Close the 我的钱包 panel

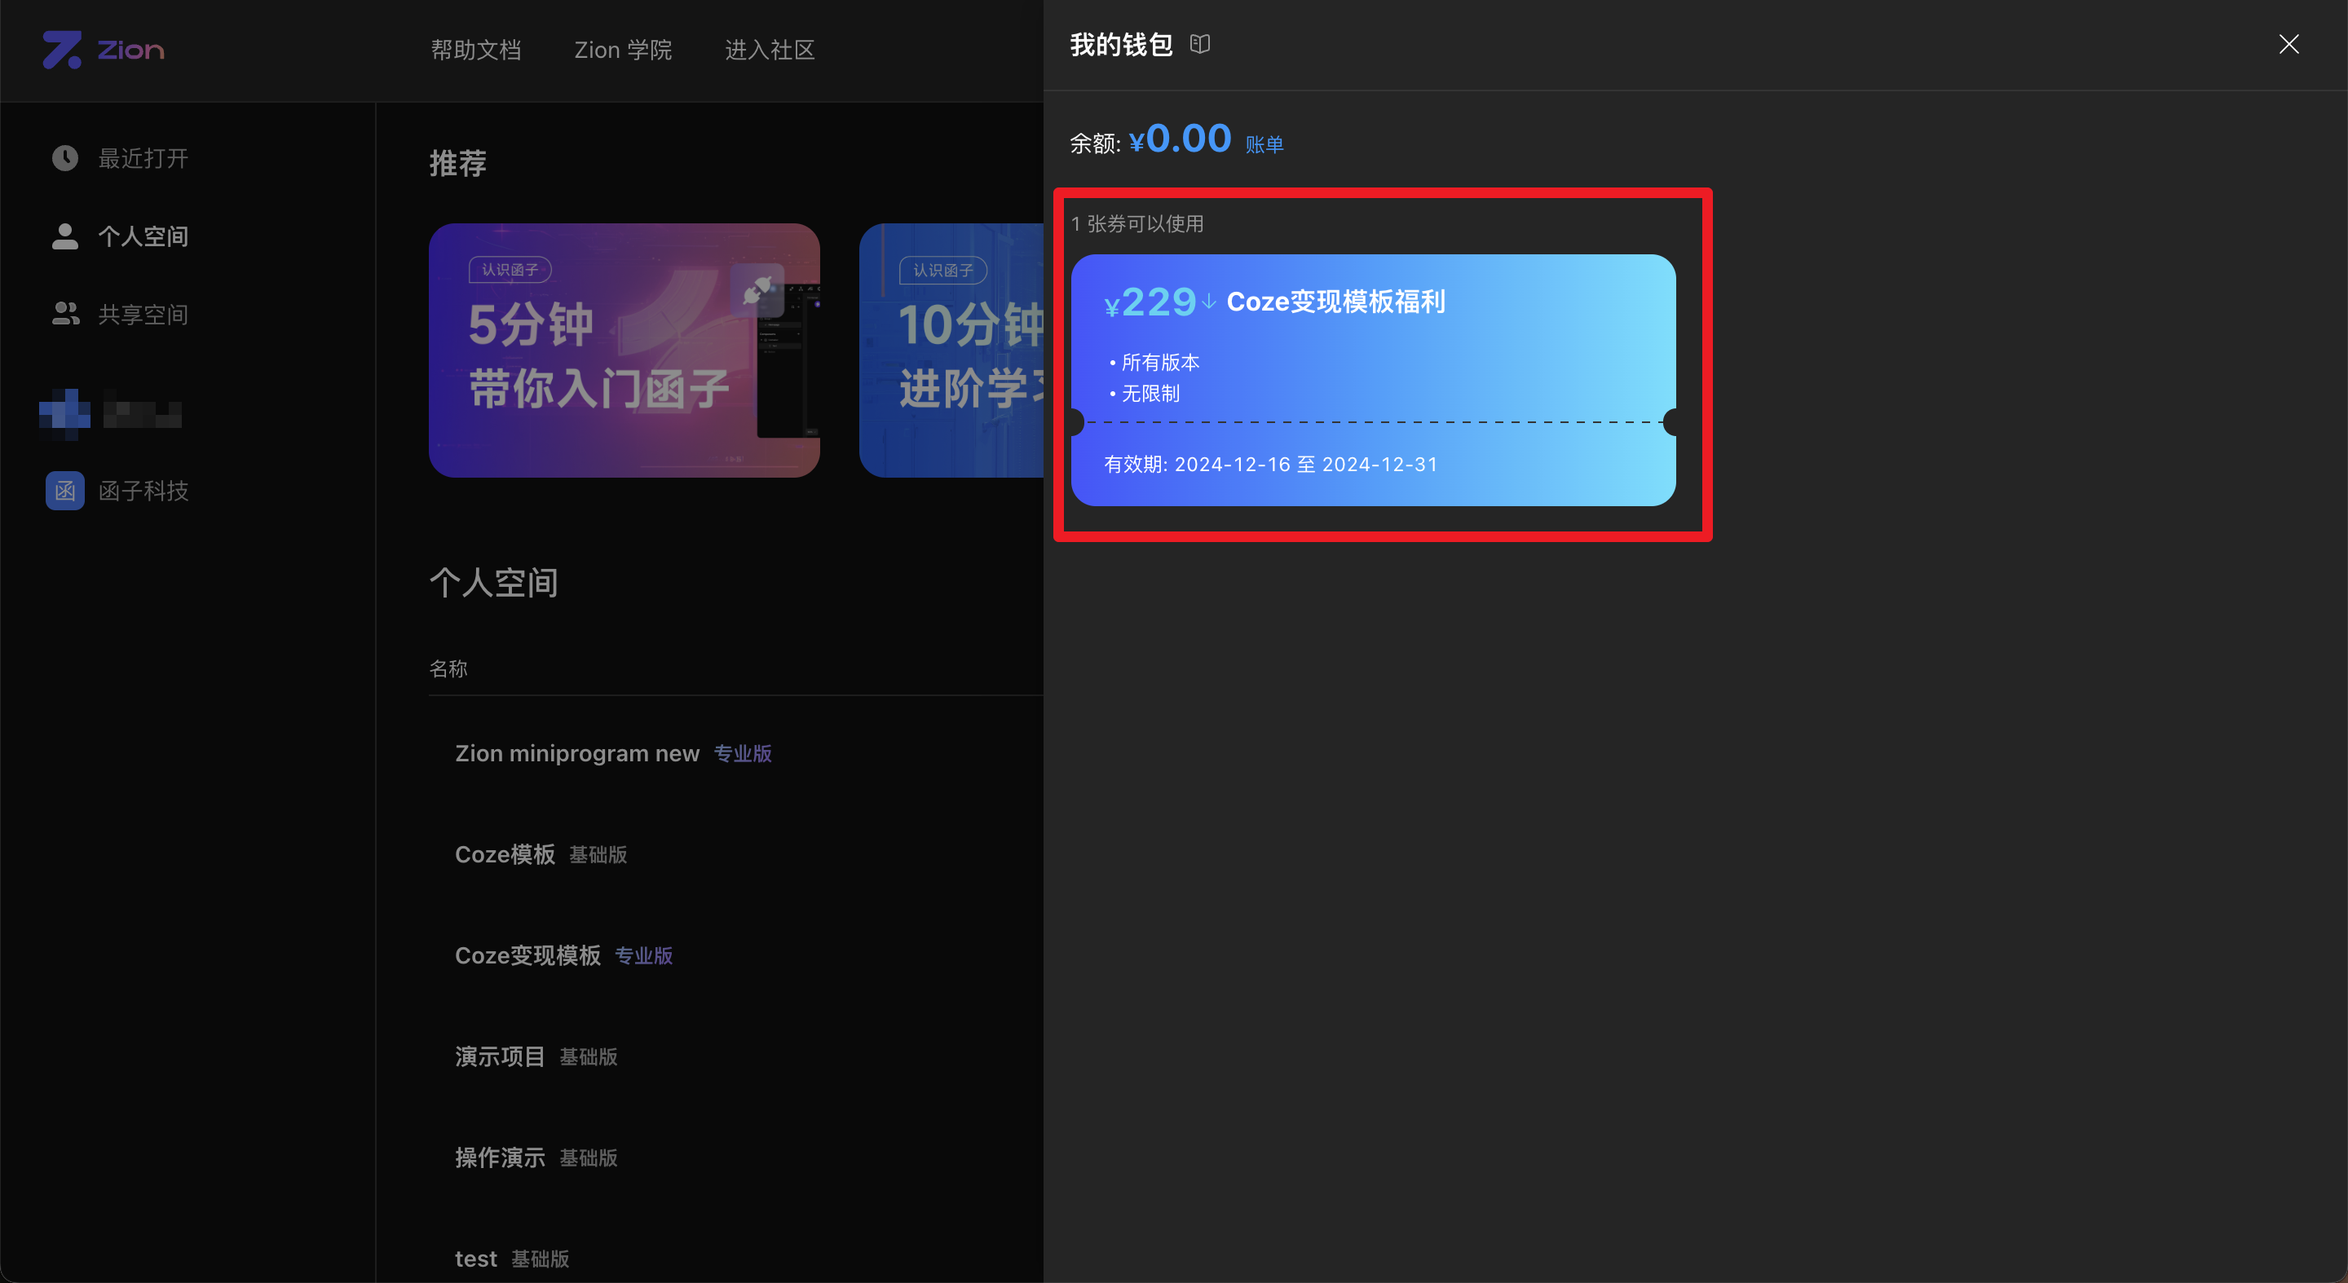2288,44
